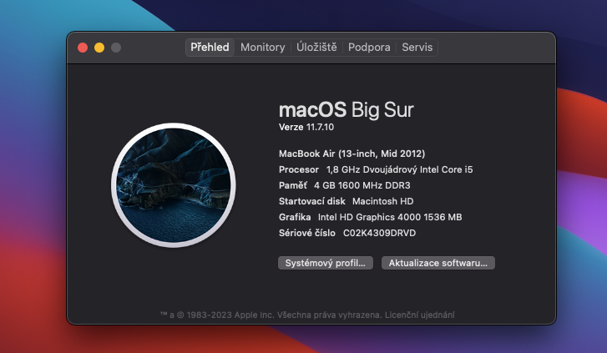Click the 4 GB 1600 MHz DDR3 value
Screen dimensions: 607x353
[362, 185]
